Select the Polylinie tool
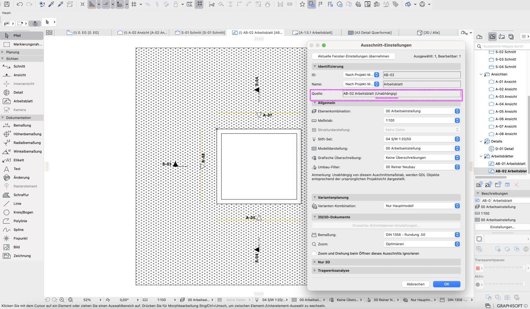This screenshot has width=530, height=309. 22,221
